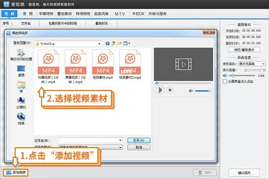Screen dimensions: 269x179
Task: Click the create new folder icon
Action: coord(119,44)
